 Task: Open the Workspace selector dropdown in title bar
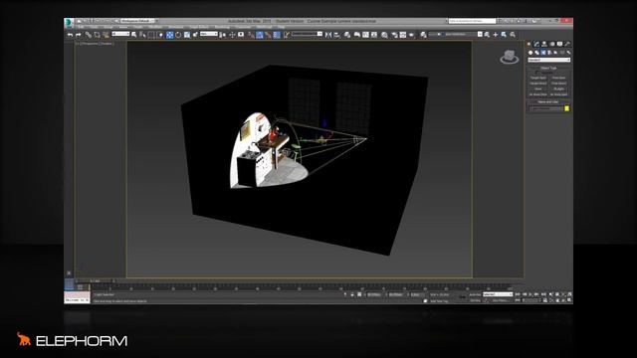(x=137, y=21)
